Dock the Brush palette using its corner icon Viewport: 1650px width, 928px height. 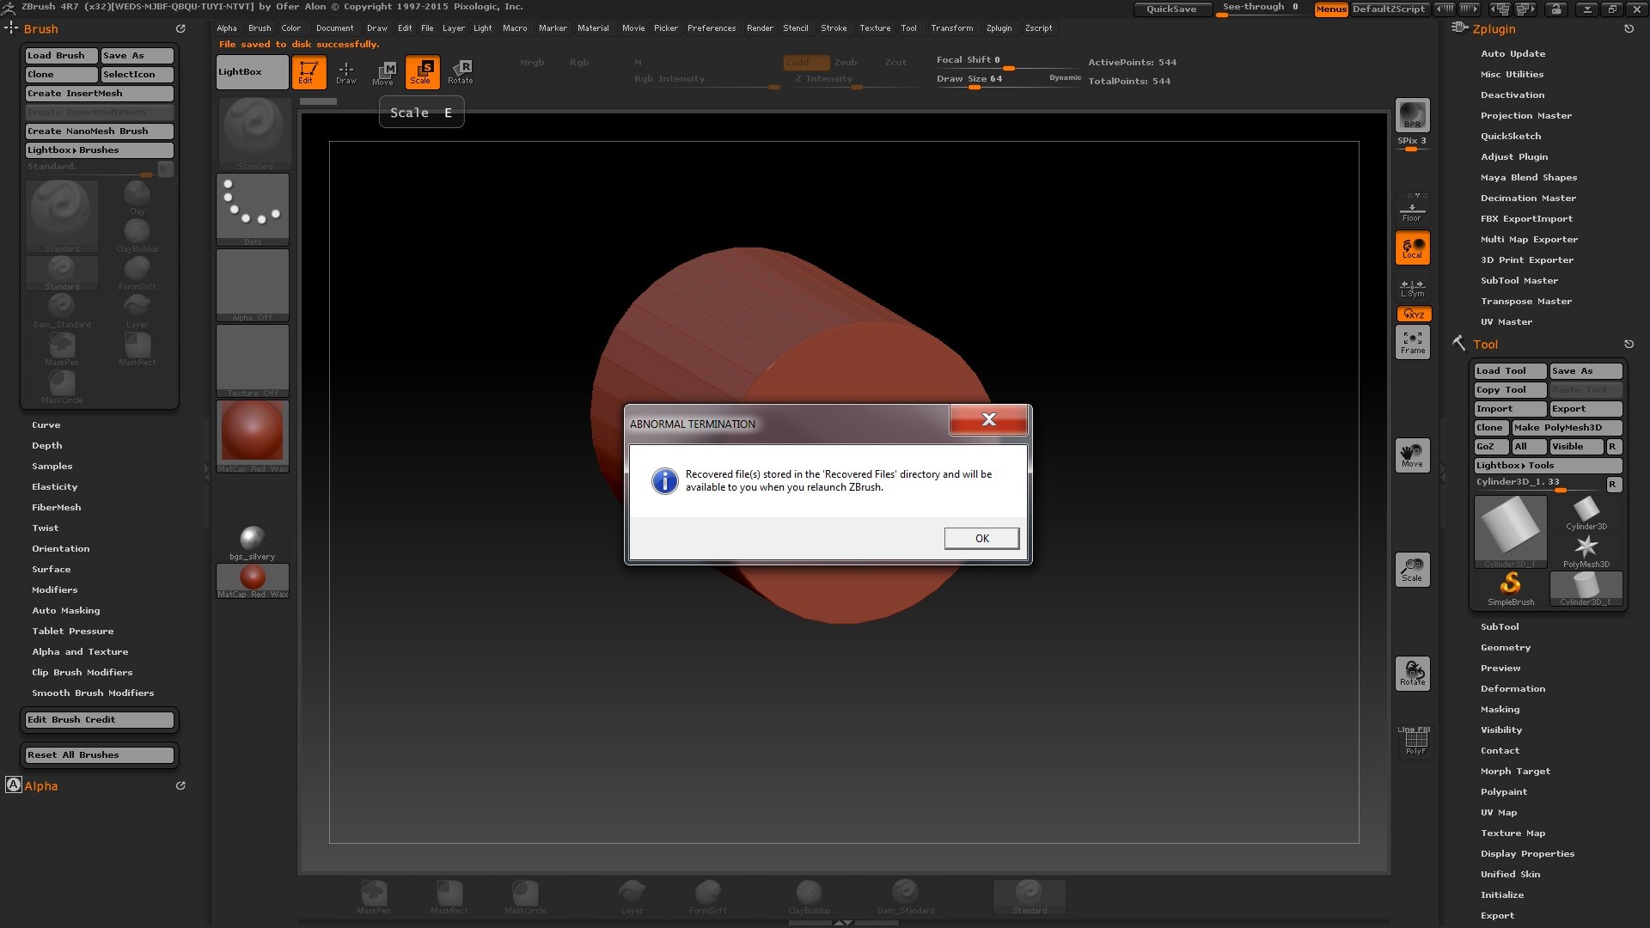[x=180, y=28]
